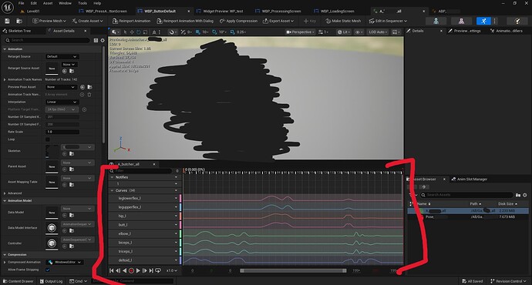Screen dimensions: 532x285
Task: Collapse the Curves track group
Action: coord(112,190)
